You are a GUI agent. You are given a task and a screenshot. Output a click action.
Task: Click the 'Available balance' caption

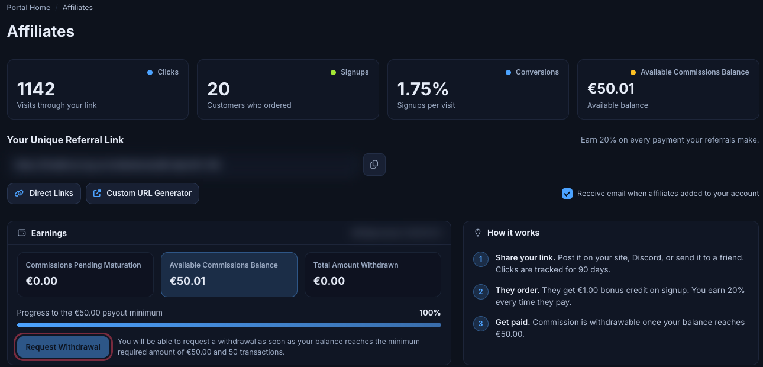(x=617, y=105)
